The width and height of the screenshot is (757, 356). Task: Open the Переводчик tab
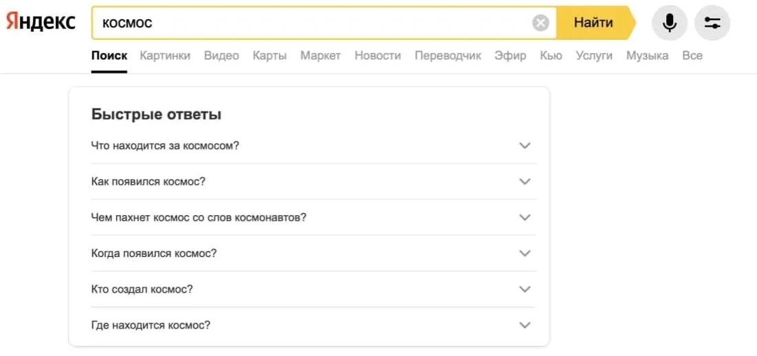click(448, 56)
